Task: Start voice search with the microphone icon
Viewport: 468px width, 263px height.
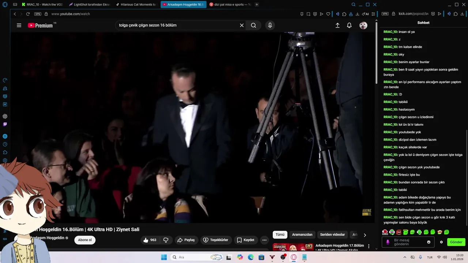Action: [x=270, y=25]
